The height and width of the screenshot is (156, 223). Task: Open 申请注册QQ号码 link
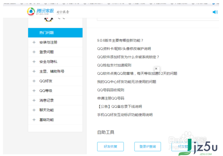pyautogui.click(x=111, y=98)
